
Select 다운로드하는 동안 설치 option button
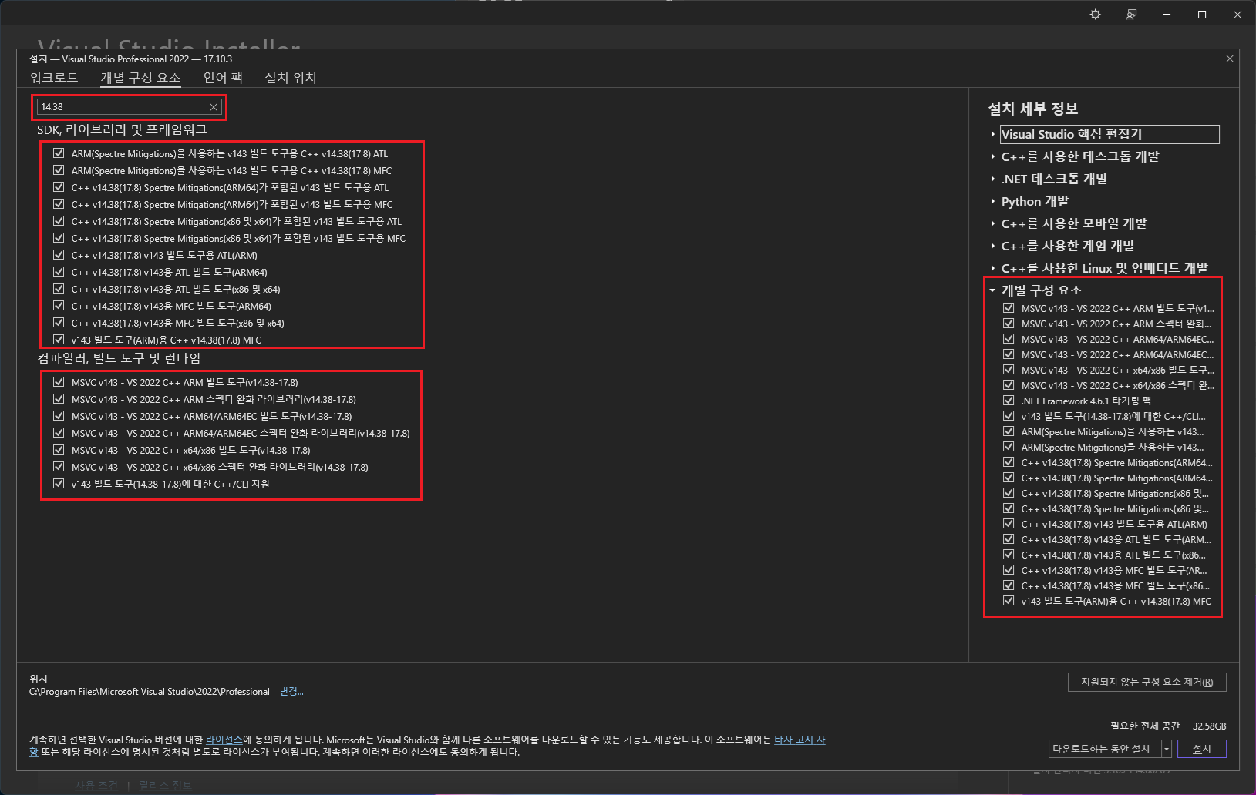[x=1105, y=749]
